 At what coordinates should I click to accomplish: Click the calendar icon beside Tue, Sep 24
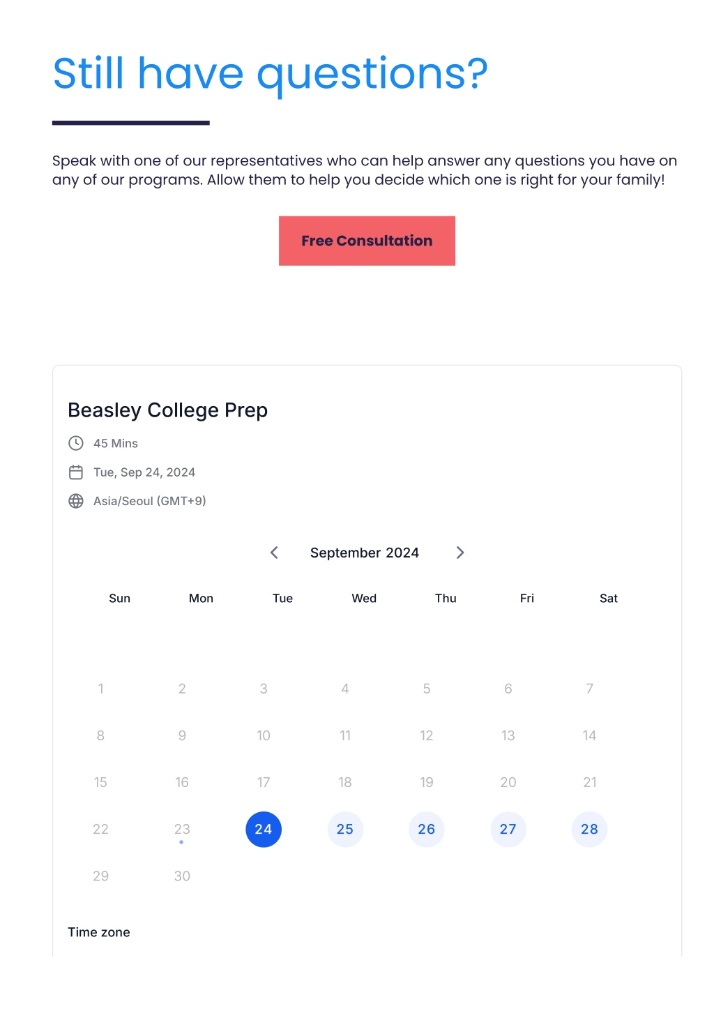pos(76,472)
